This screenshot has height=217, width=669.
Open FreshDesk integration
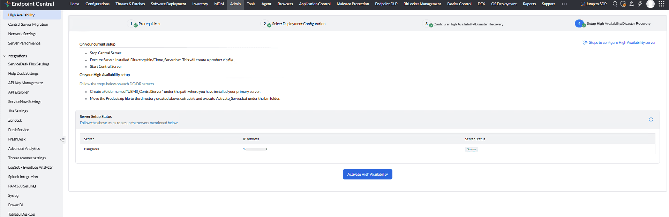pyautogui.click(x=17, y=139)
